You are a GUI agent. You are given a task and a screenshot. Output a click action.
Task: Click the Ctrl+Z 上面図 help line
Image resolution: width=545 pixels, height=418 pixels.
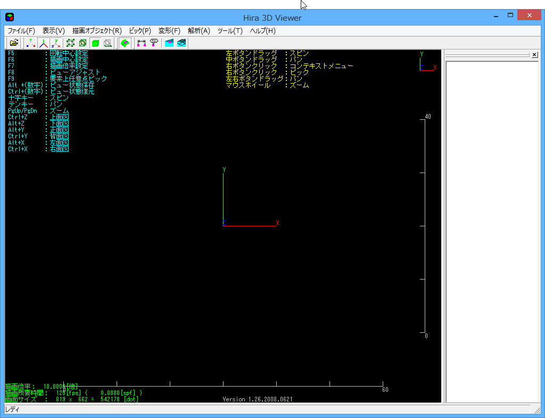point(38,117)
